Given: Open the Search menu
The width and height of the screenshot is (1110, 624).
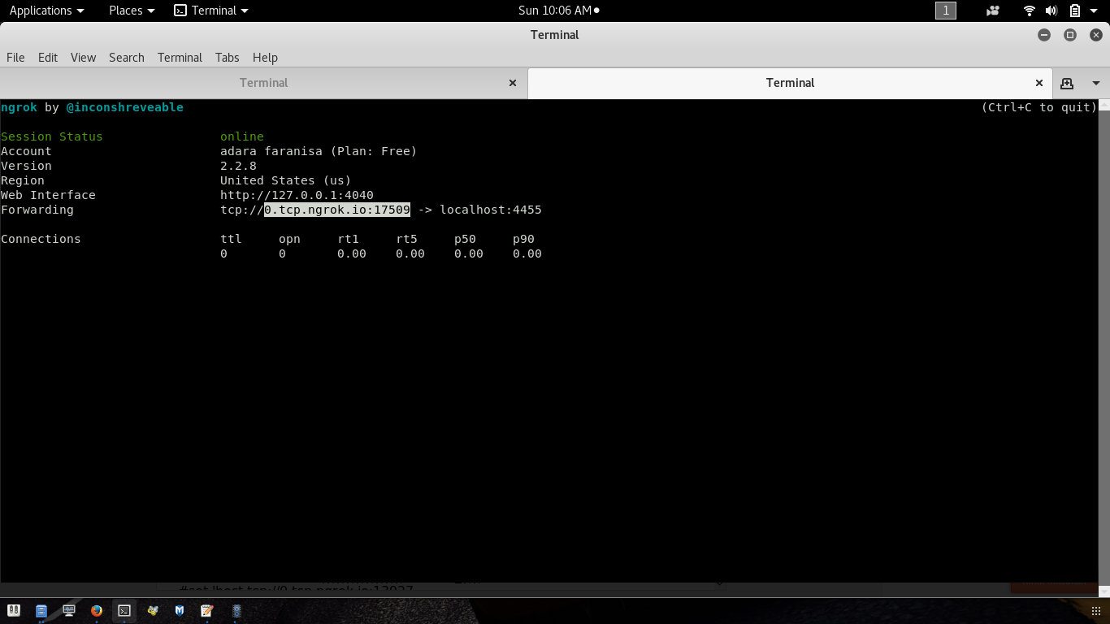Looking at the screenshot, I should (x=127, y=57).
